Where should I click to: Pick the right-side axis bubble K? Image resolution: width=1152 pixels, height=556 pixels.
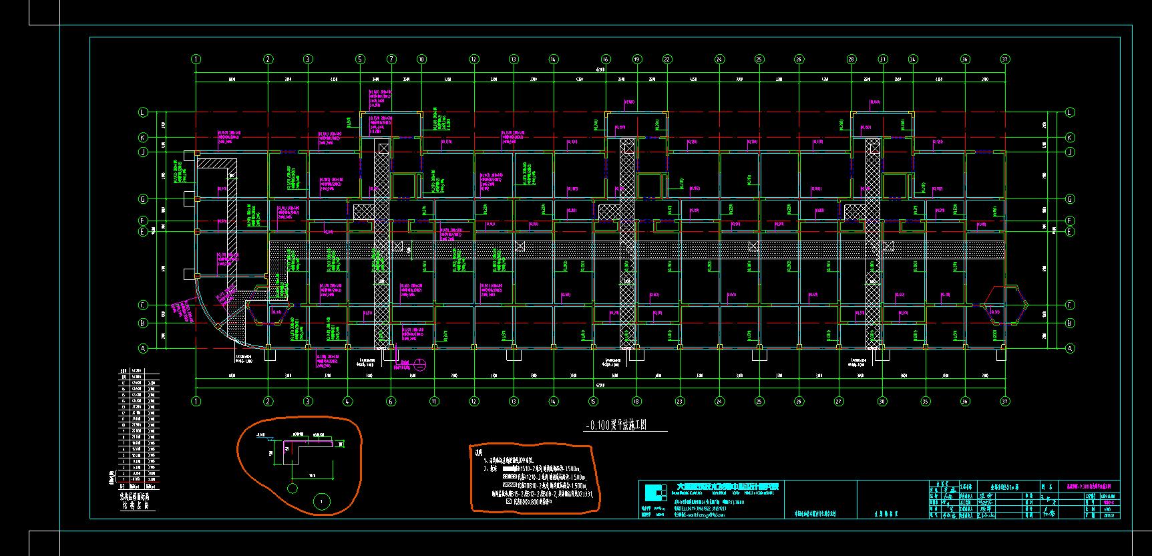coord(1070,138)
